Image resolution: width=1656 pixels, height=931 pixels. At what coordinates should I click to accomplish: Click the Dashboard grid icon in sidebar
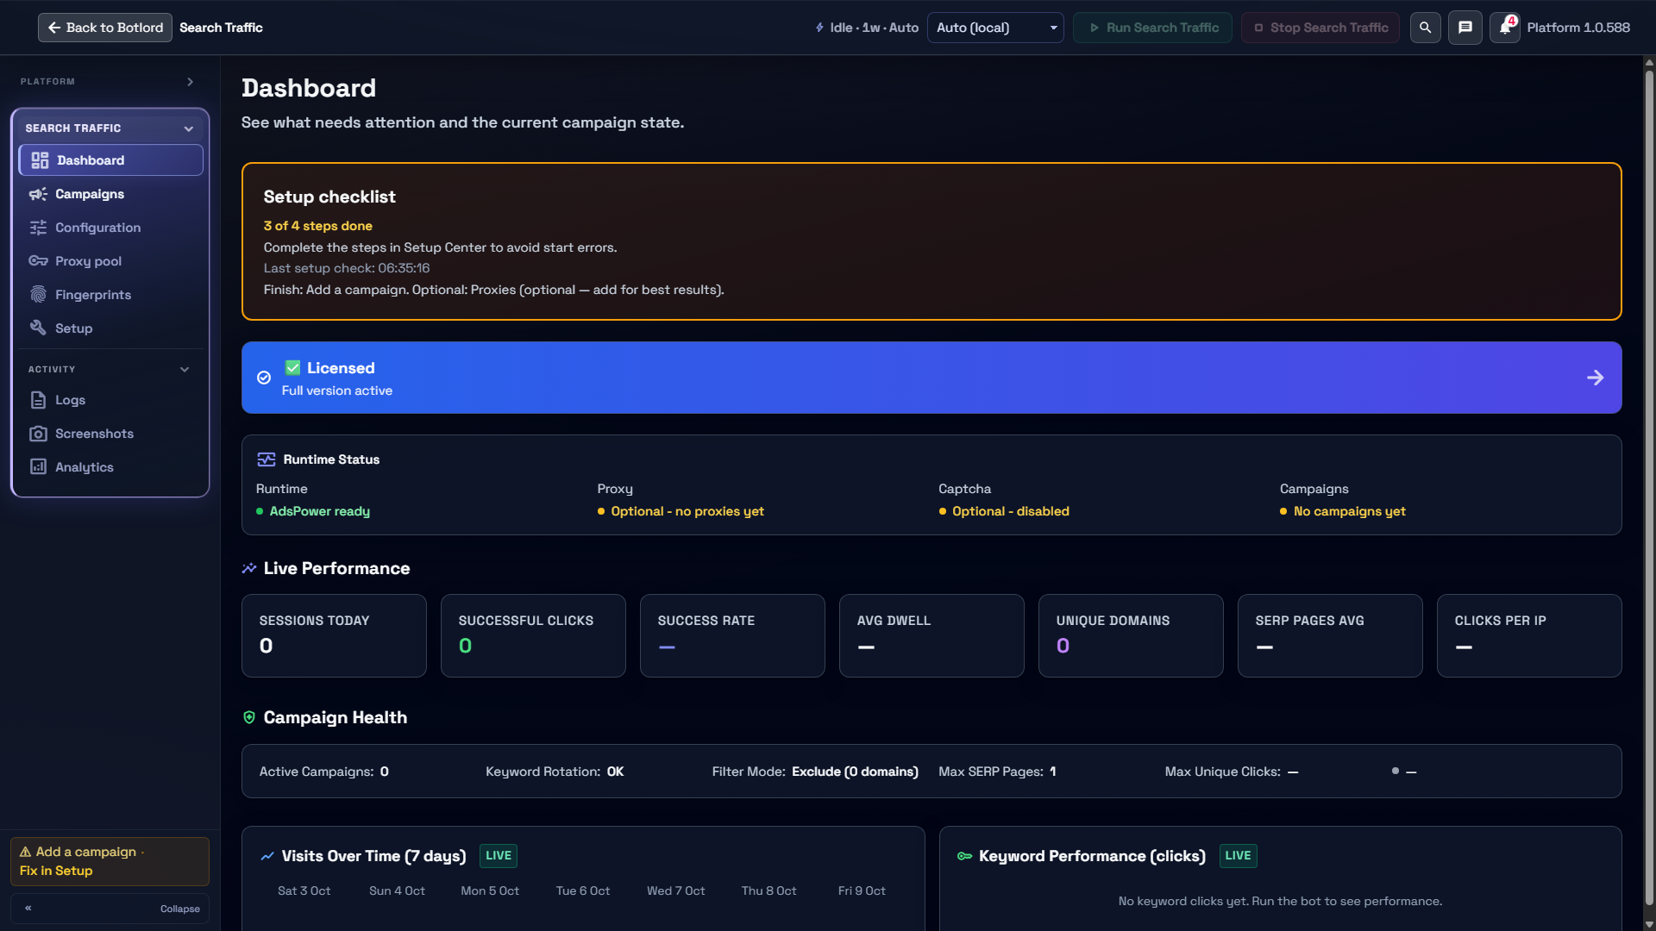pyautogui.click(x=40, y=160)
